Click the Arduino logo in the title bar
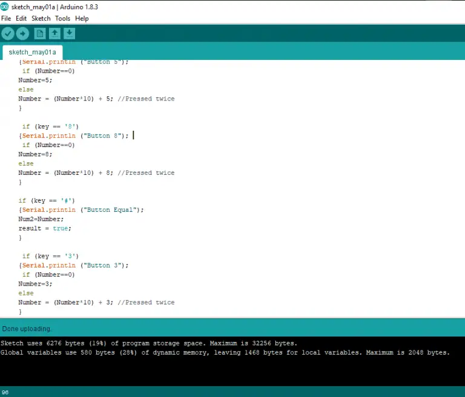This screenshot has width=465, height=397. [5, 6]
